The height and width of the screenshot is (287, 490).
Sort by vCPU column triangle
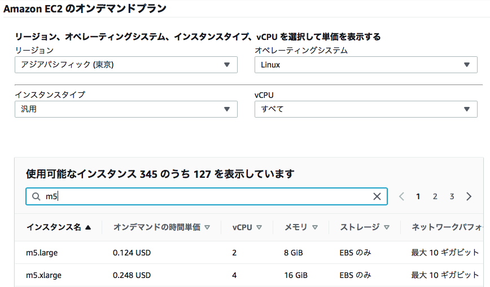click(x=259, y=227)
